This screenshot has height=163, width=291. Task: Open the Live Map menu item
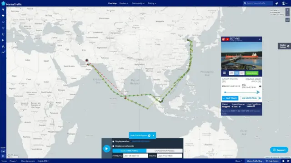112,3
